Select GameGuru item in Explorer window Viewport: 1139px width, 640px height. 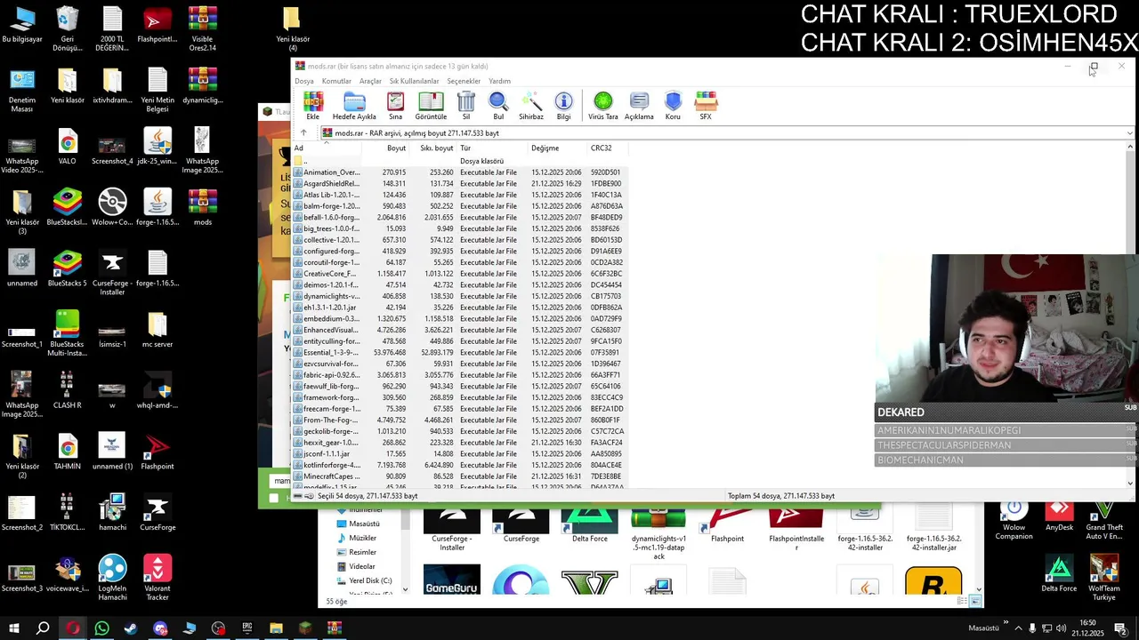click(452, 580)
